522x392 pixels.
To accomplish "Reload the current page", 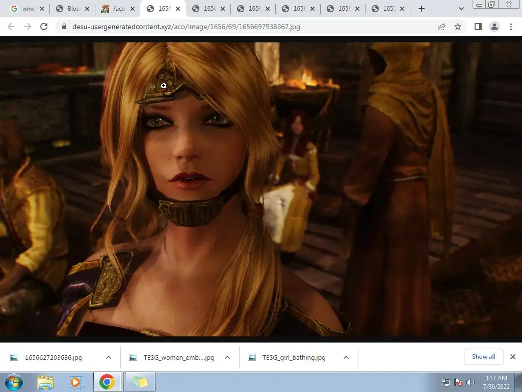I will coord(44,27).
